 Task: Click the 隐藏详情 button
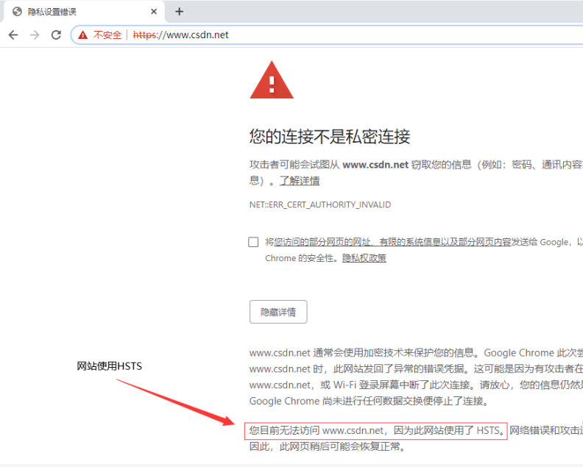pyautogui.click(x=278, y=312)
